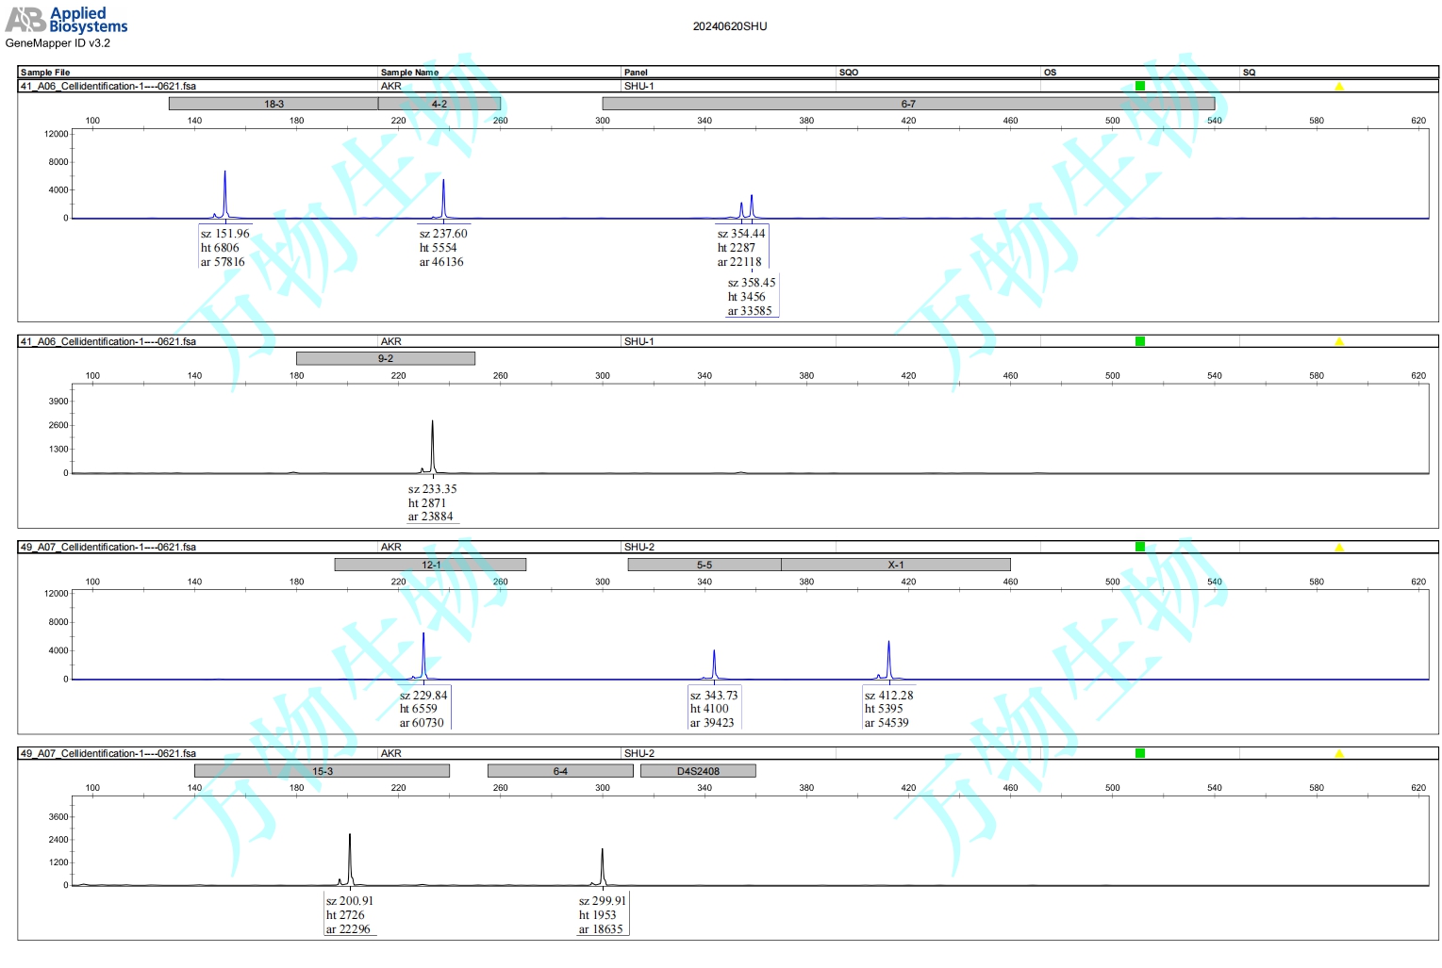Select the 5-5 marker bar
The image size is (1442, 968).
[x=704, y=565]
